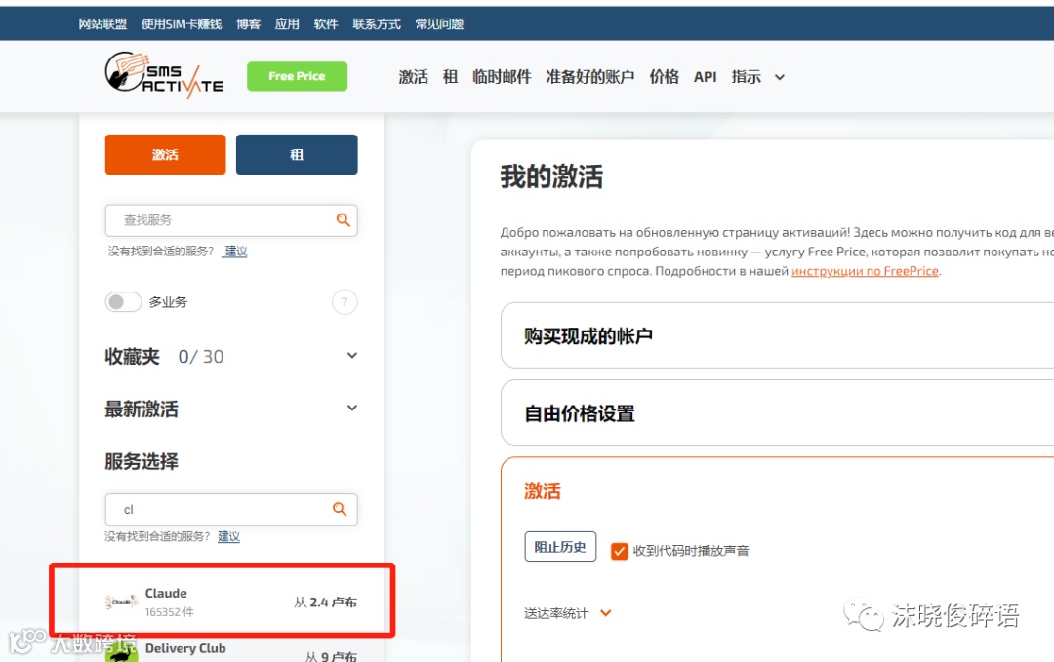
Task: Open the multi-service help question mark
Action: pyautogui.click(x=345, y=302)
